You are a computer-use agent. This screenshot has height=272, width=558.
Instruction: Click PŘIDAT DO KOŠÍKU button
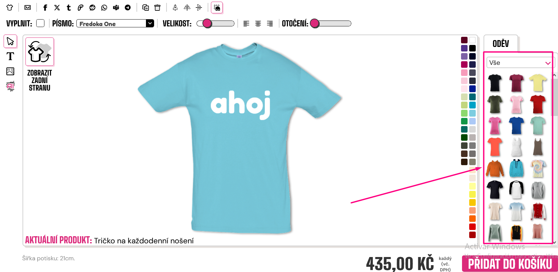510,264
